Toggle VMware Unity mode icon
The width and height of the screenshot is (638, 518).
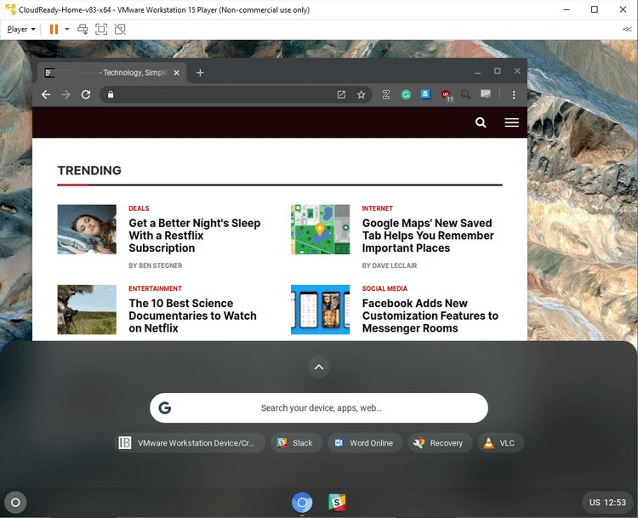click(120, 29)
